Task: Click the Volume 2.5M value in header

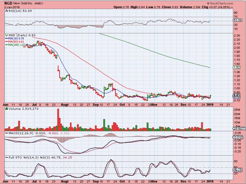Action: [x=190, y=7]
